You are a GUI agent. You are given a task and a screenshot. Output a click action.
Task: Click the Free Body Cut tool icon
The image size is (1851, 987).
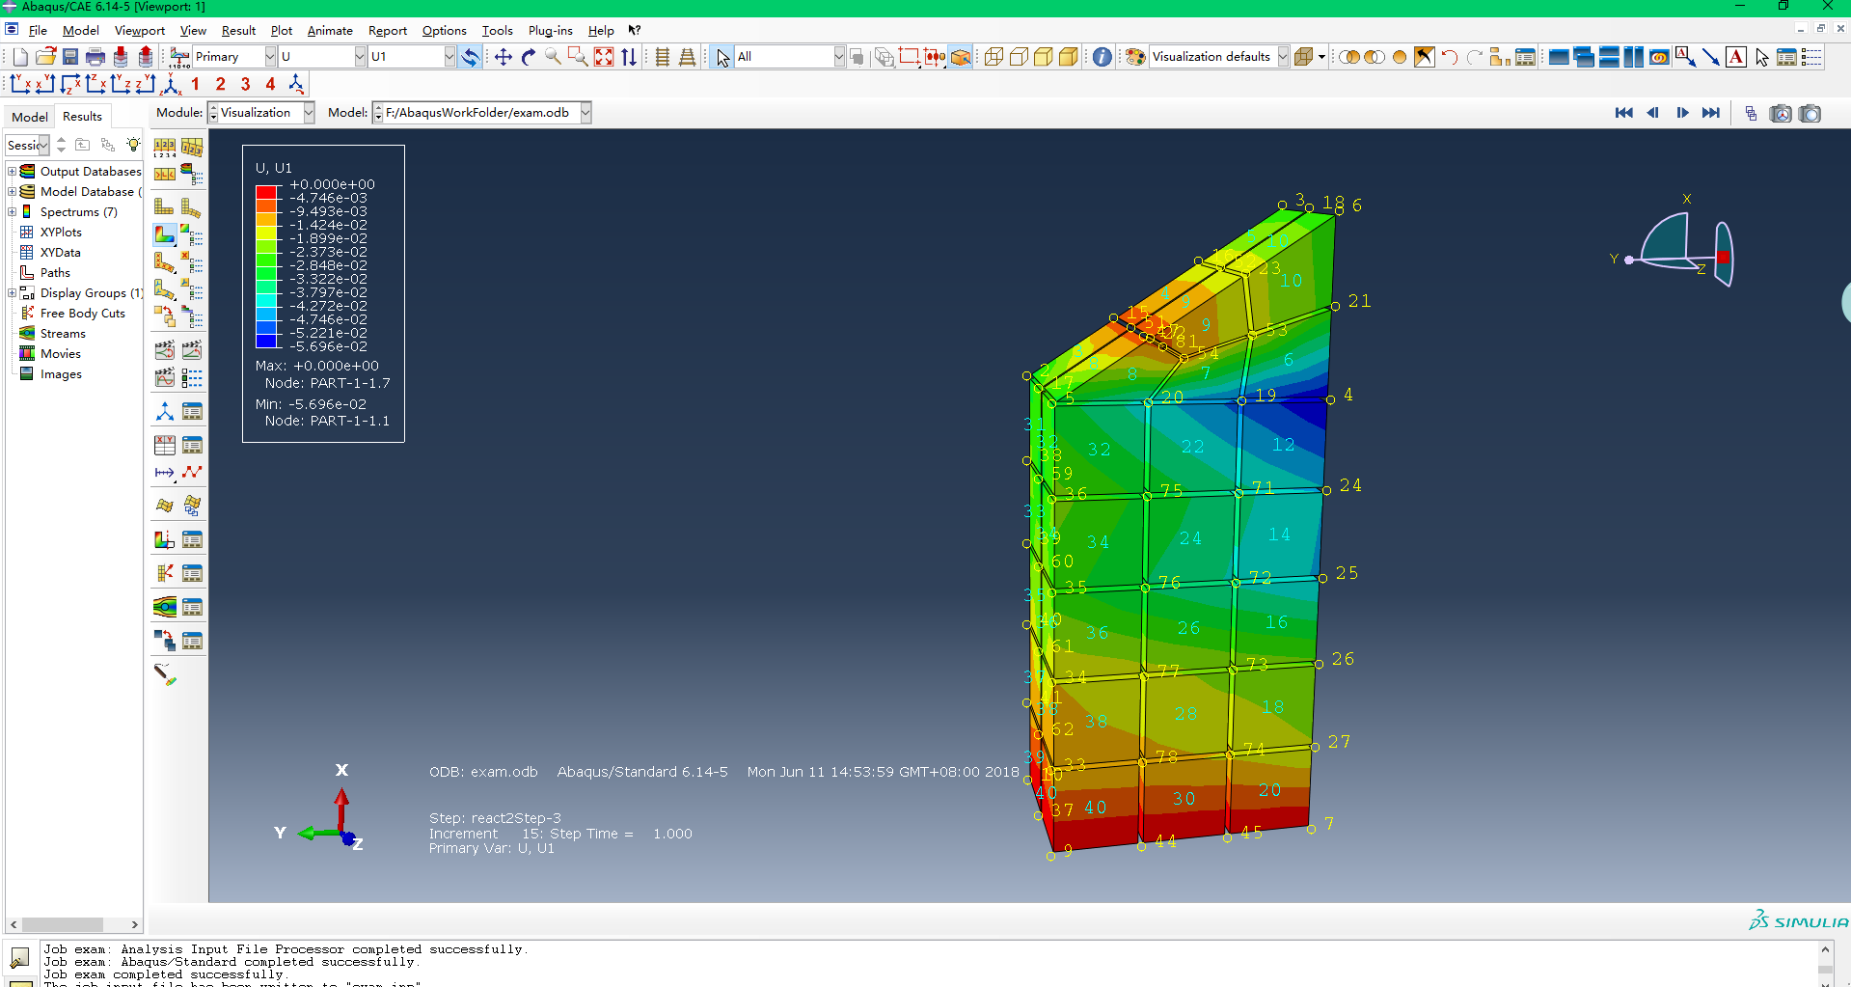pyautogui.click(x=165, y=573)
